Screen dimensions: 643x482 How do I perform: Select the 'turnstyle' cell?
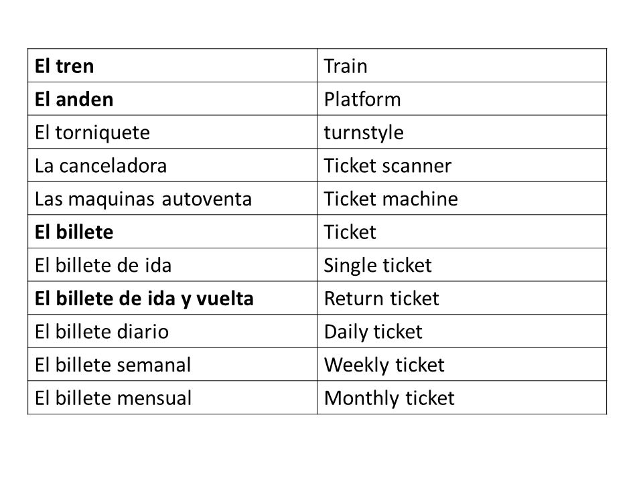[x=461, y=132]
